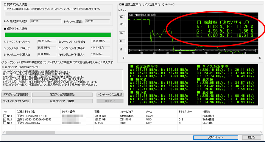Click the 同時アクセス調査開始 button
The height and width of the screenshot is (142, 265).
(x=16, y=95)
